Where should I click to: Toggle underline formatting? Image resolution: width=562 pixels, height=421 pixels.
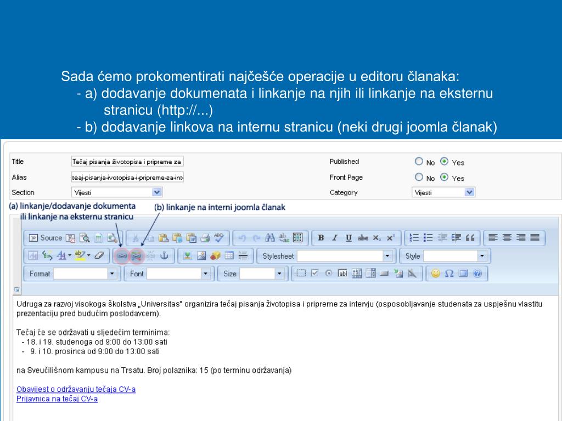(349, 238)
